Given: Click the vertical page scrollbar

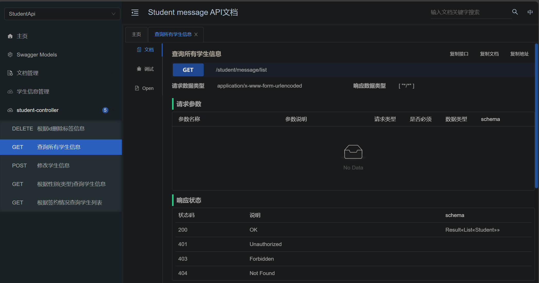Looking at the screenshot, I should coord(536,116).
